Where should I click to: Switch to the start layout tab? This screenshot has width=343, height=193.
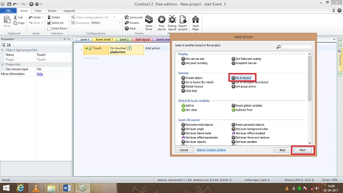point(142,40)
